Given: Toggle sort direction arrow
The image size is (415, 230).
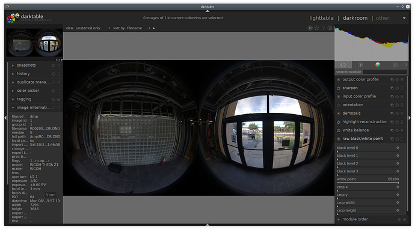Looking at the screenshot, I should coord(153,28).
